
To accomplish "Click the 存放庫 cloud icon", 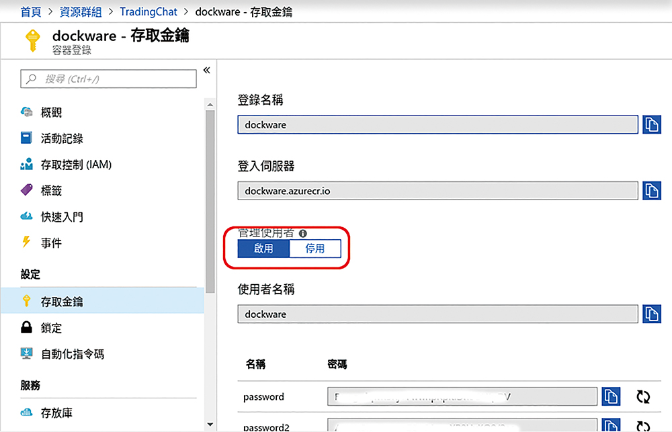I will [x=27, y=413].
